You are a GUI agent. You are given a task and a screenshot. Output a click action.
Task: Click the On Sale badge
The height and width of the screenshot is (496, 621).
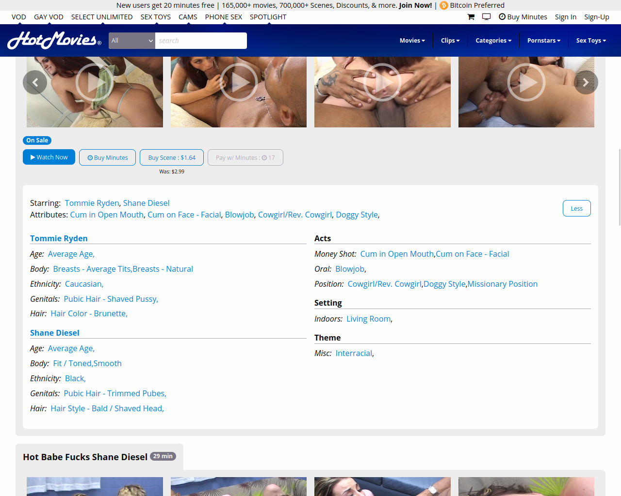point(37,140)
